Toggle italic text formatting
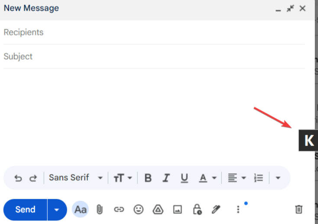The height and width of the screenshot is (224, 318). [x=166, y=178]
